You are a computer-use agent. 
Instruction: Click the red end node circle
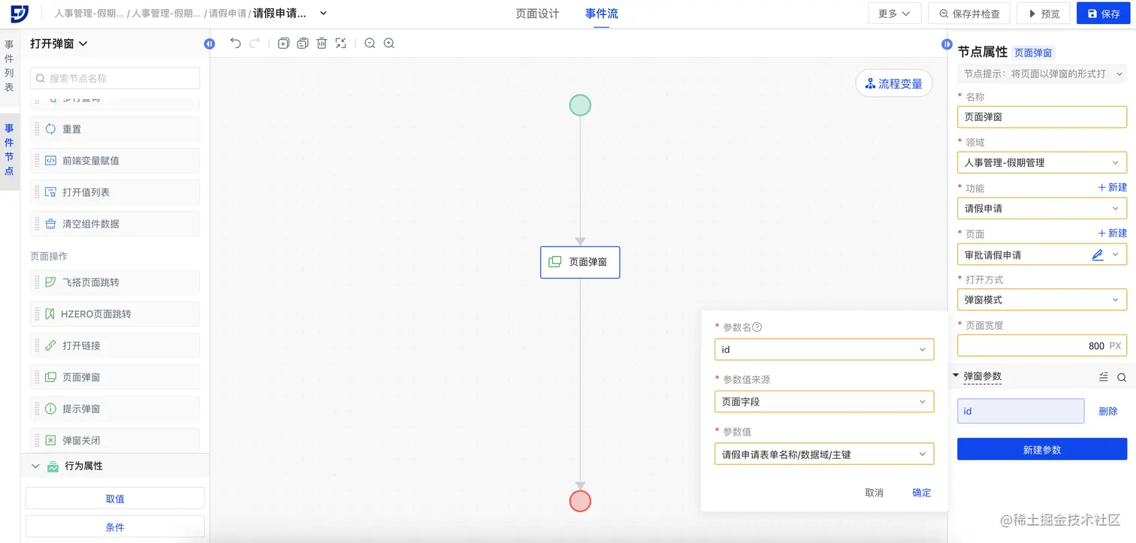(x=580, y=501)
